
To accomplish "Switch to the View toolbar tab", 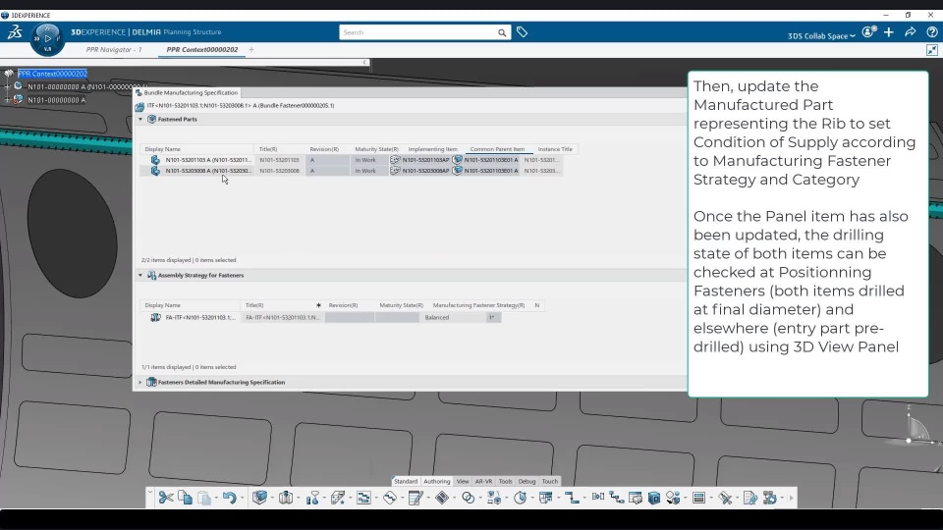I will 463,481.
